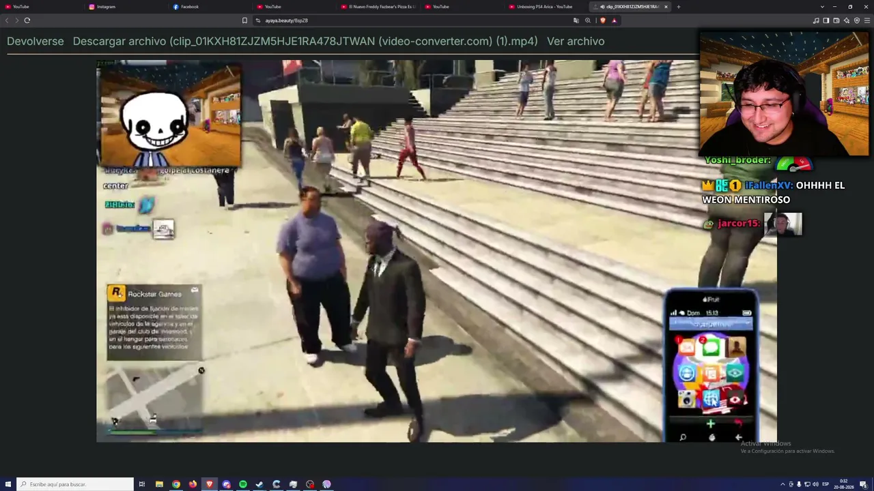874x491 pixels.
Task: Open the Brave main menu (hamburger)
Action: point(866,20)
